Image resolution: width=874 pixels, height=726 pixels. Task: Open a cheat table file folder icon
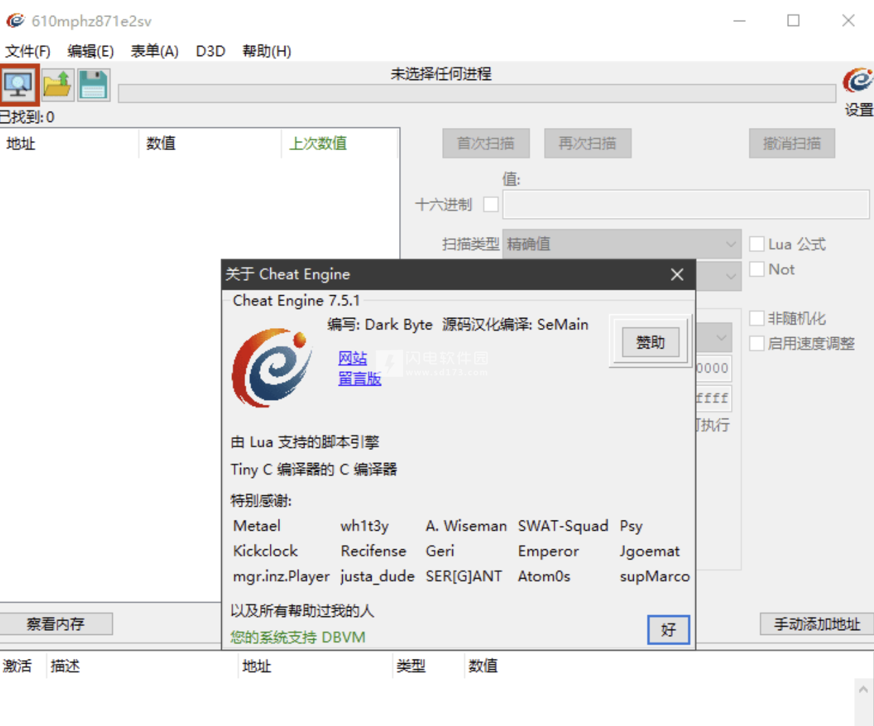[x=57, y=84]
